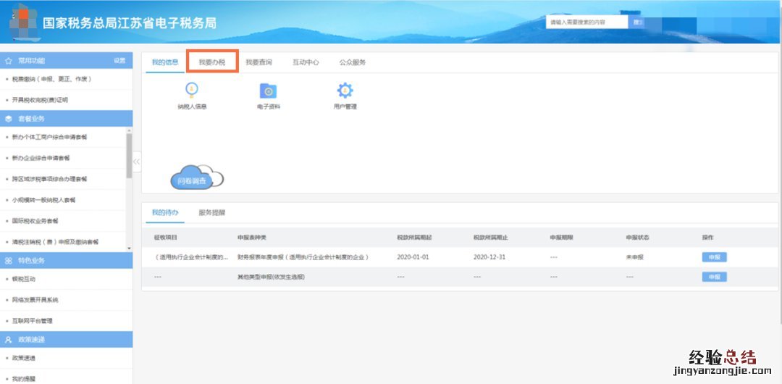Click the 套餐业务 section header icon

click(8, 118)
